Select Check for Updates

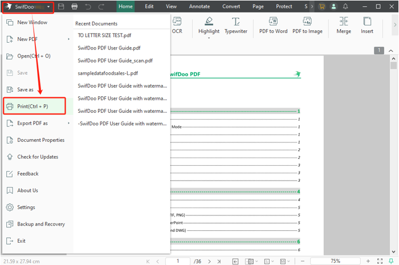pyautogui.click(x=36, y=157)
